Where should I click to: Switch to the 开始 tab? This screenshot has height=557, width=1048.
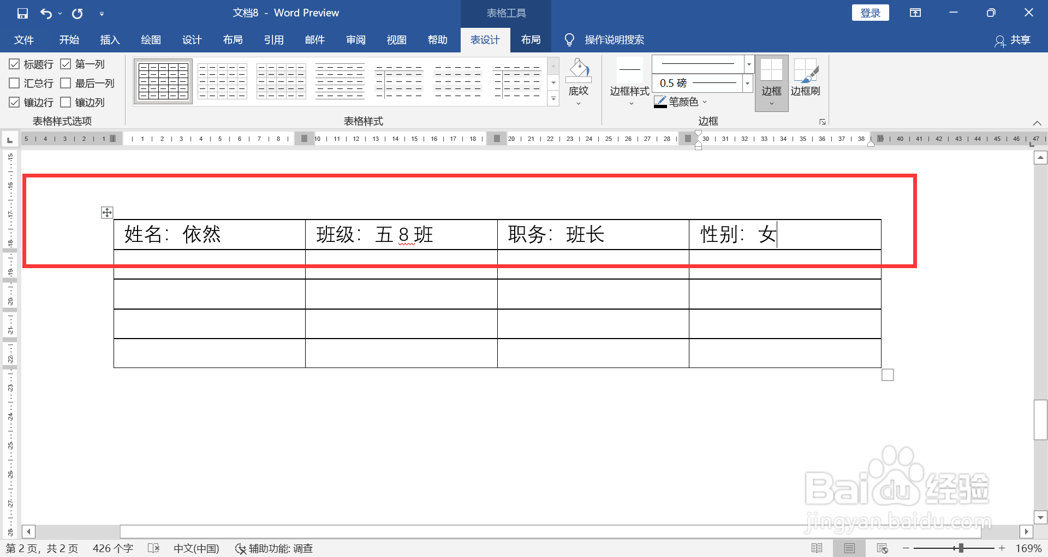click(69, 40)
